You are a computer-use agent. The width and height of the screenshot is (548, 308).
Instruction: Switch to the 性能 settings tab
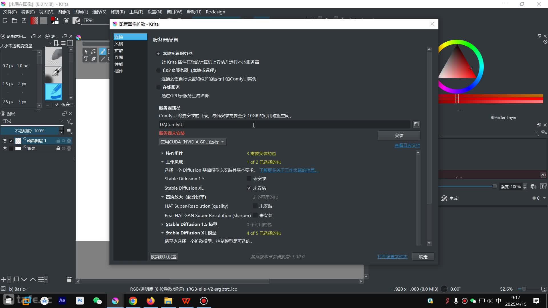click(130, 64)
